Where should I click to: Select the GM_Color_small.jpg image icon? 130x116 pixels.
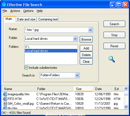(5, 103)
